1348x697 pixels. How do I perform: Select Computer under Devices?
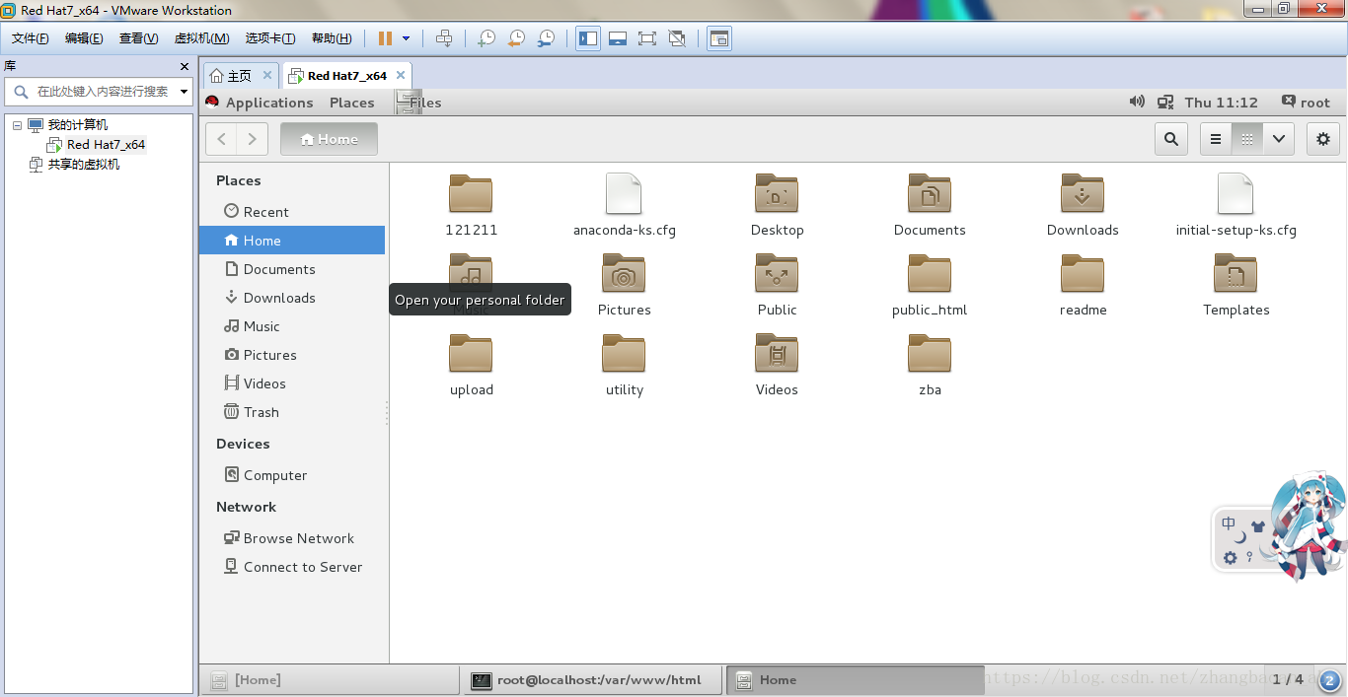tap(292, 475)
